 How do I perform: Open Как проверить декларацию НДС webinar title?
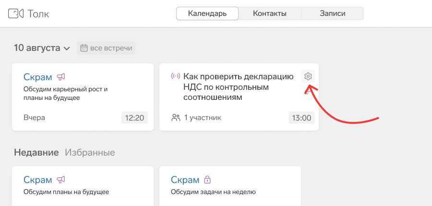pos(238,86)
